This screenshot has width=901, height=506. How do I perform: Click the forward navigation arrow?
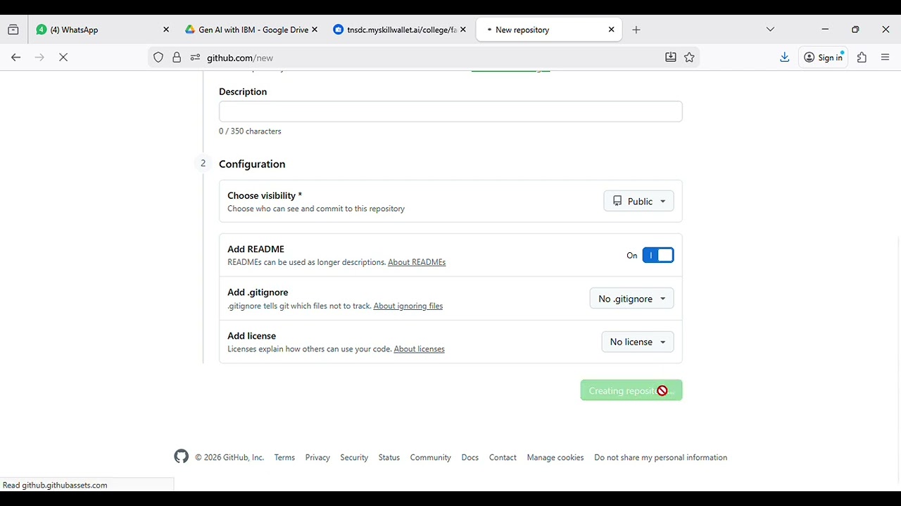tap(39, 58)
